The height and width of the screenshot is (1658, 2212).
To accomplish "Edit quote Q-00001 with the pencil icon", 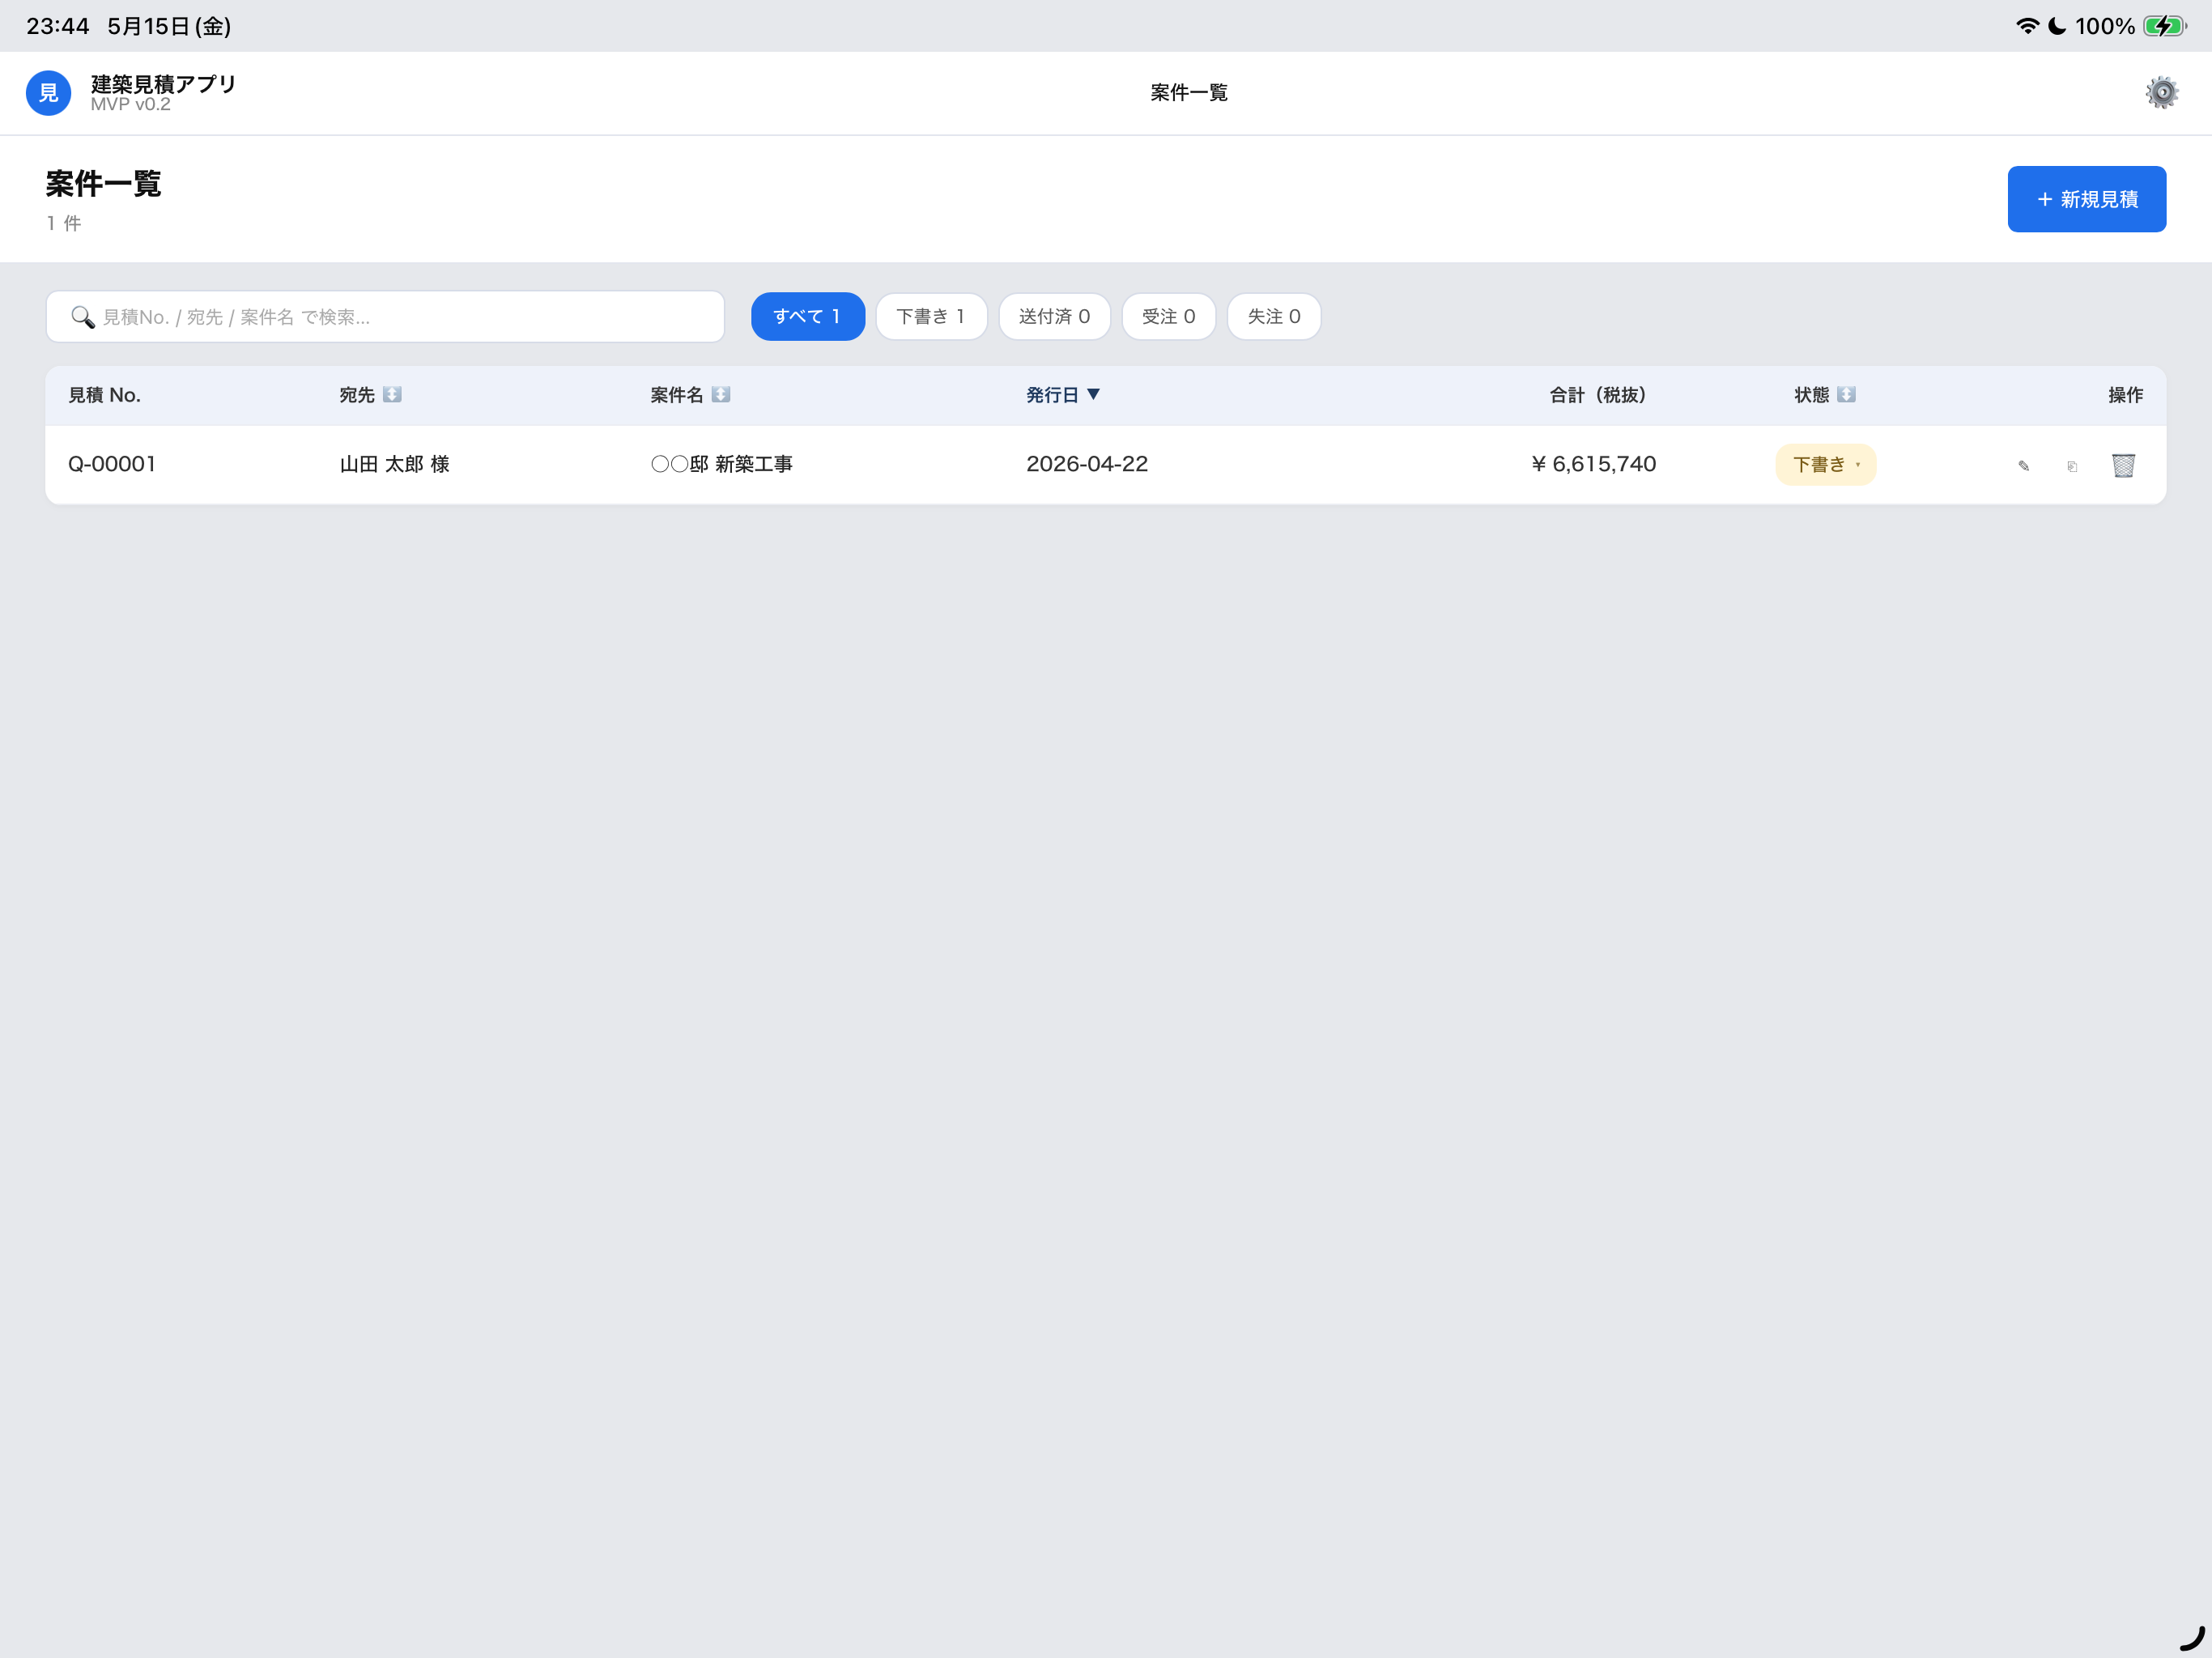I will 2023,465.
